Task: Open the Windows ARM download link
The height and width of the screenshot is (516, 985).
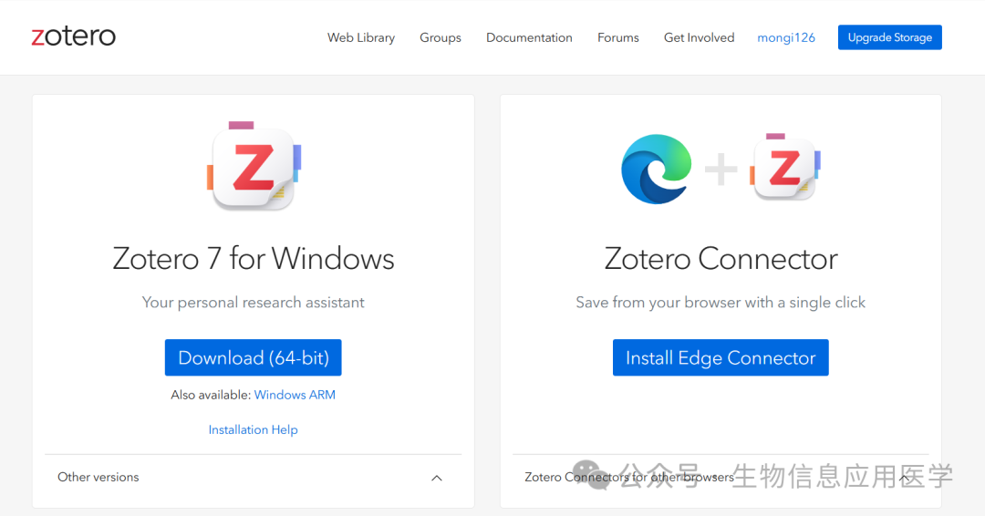Action: 295,395
